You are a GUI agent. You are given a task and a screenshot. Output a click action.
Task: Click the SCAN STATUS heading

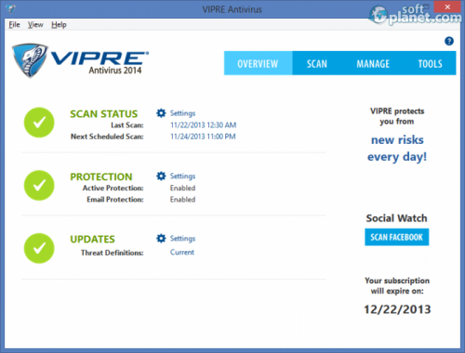[104, 114]
